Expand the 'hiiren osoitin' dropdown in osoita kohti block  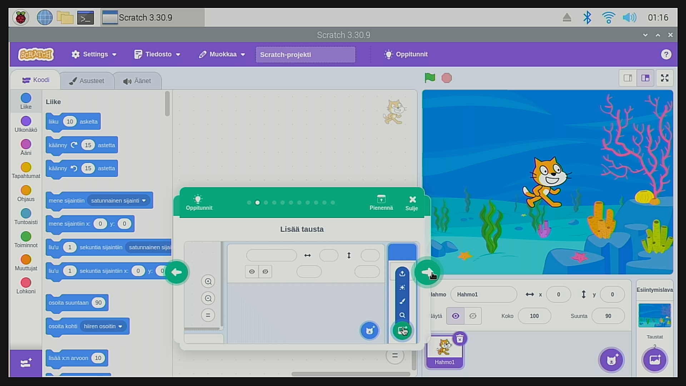click(x=103, y=326)
